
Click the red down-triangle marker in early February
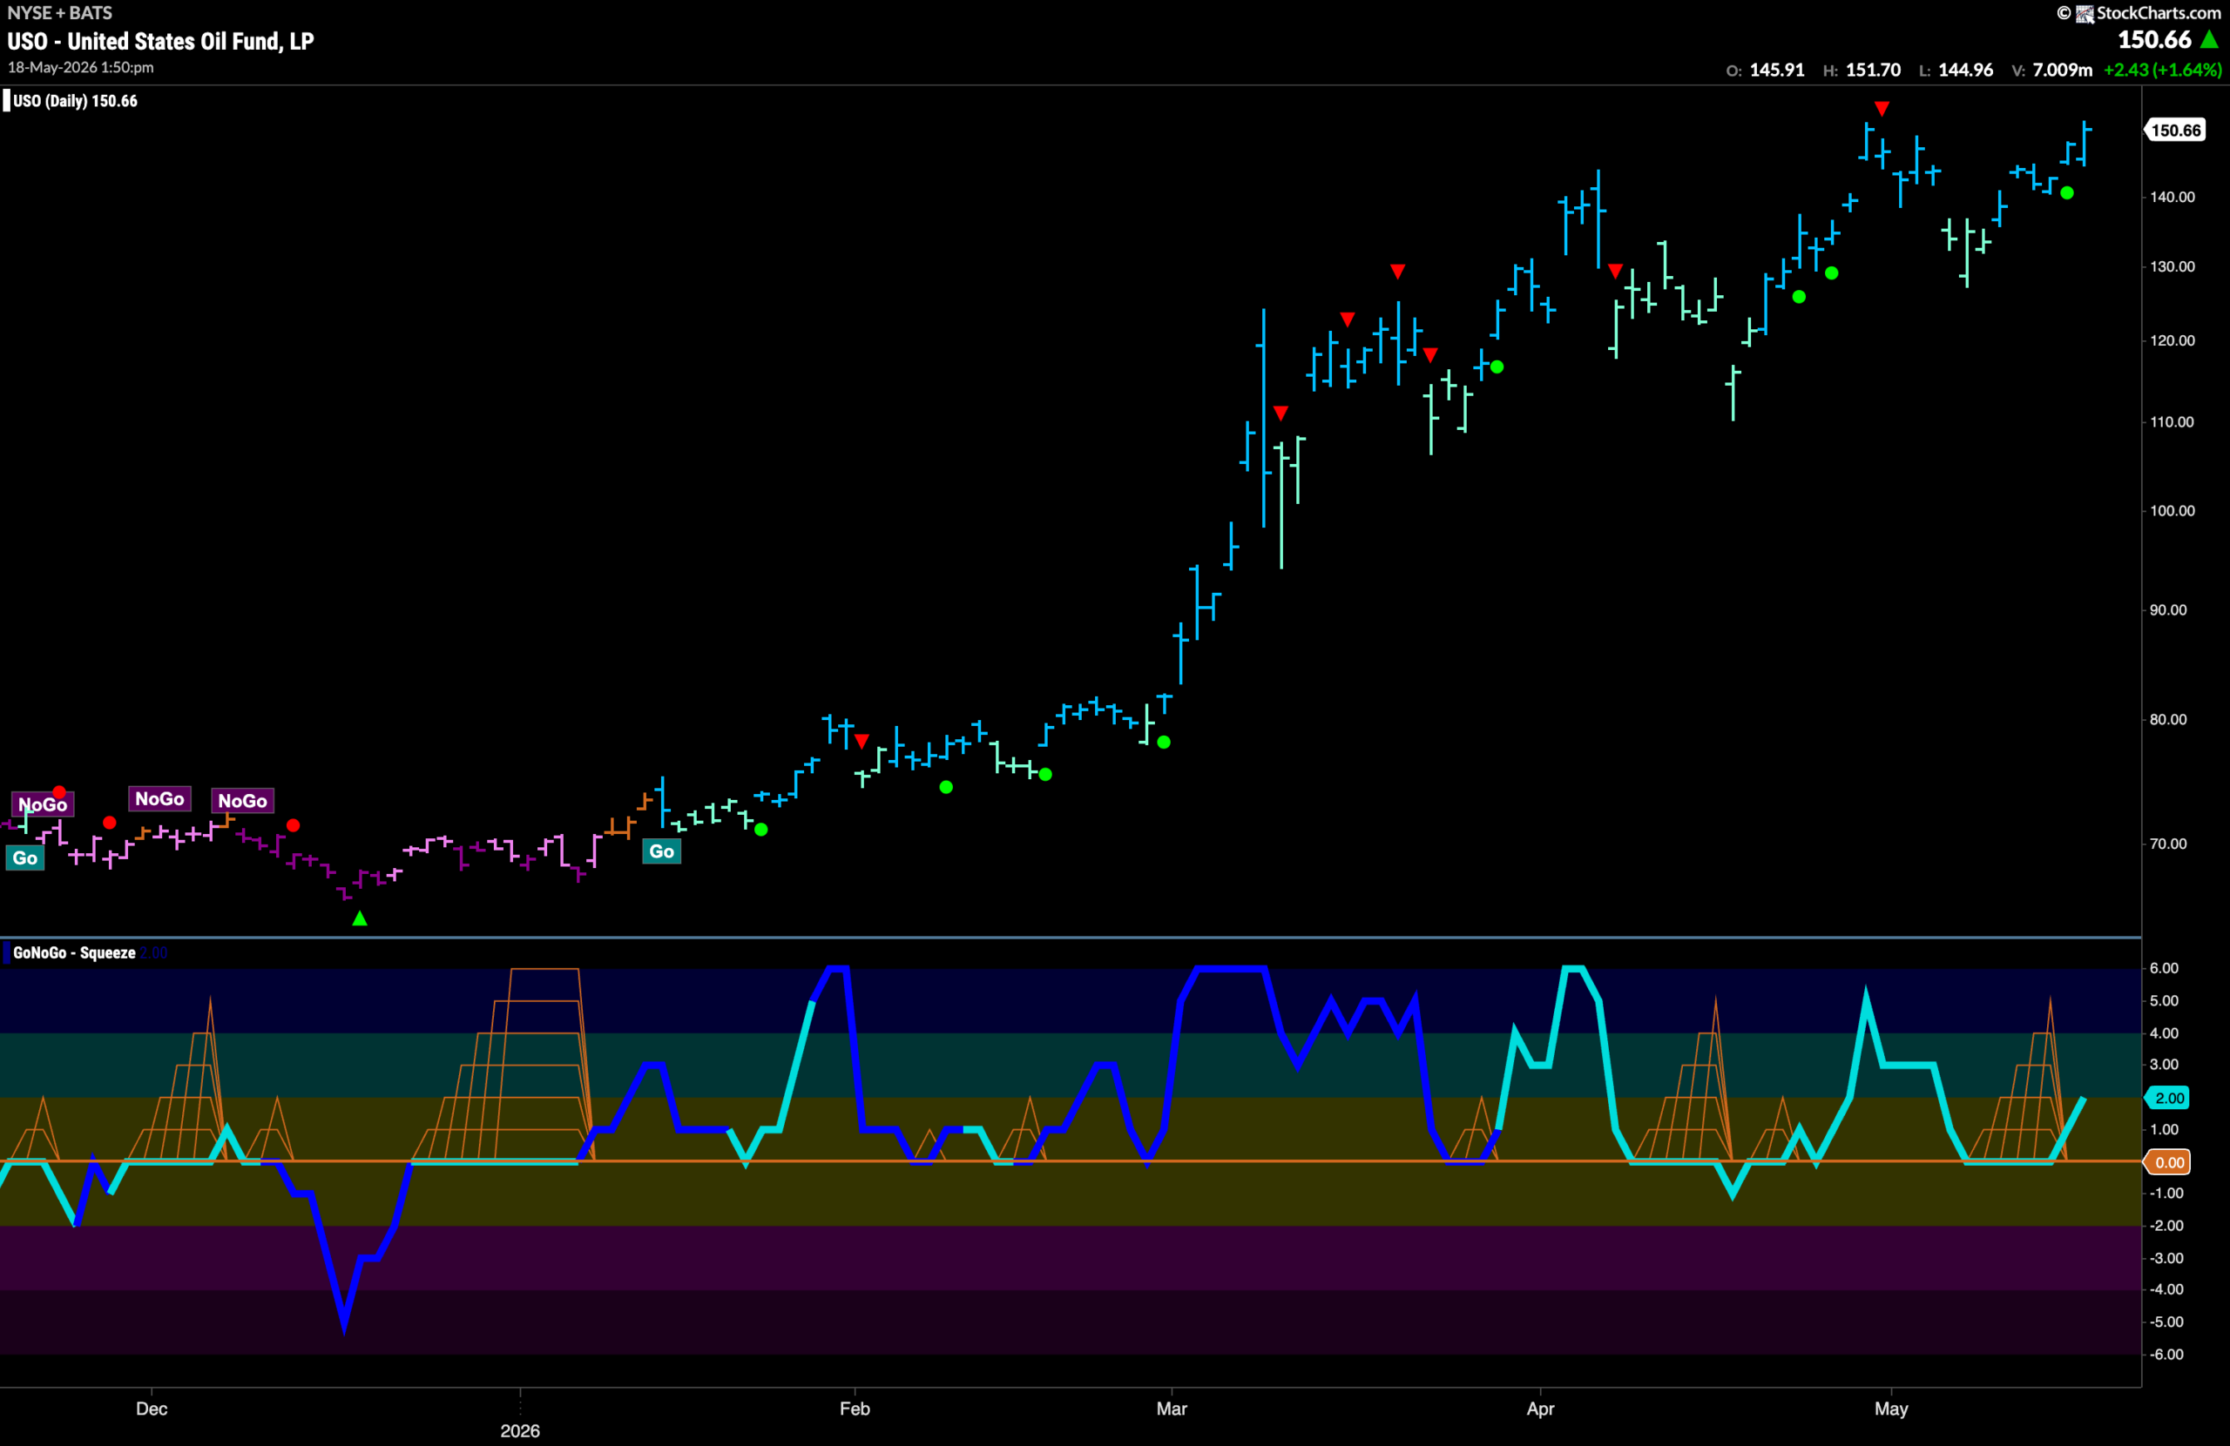coord(862,741)
